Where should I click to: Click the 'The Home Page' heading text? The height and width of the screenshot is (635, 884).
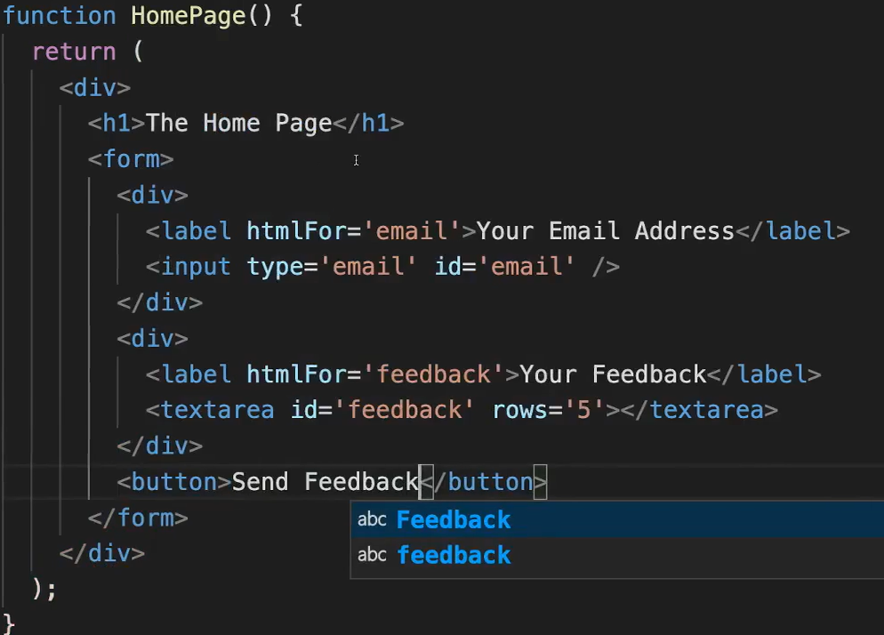point(238,123)
